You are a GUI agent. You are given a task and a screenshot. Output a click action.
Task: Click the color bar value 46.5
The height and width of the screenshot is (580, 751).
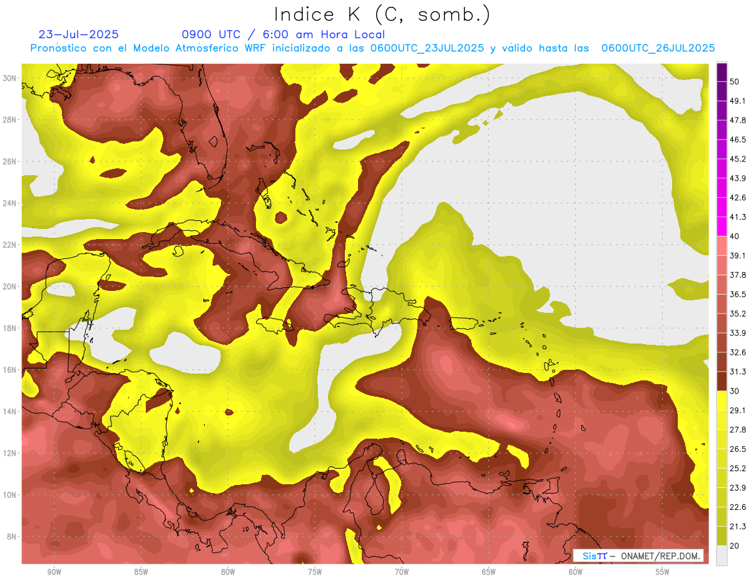(738, 140)
